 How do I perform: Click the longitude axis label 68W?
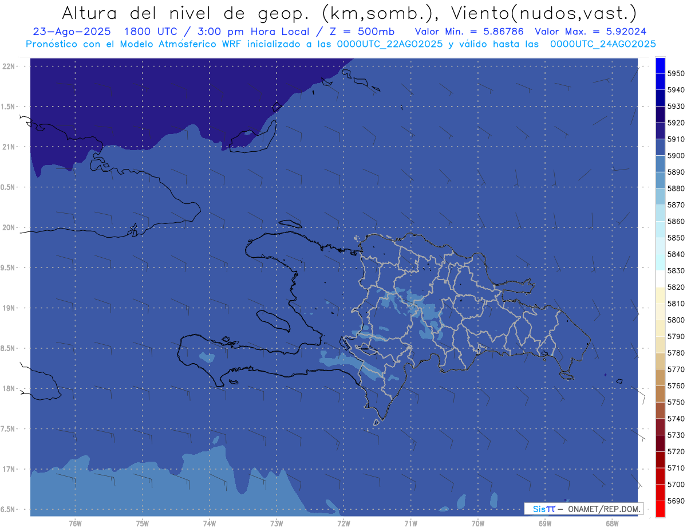coord(611,523)
